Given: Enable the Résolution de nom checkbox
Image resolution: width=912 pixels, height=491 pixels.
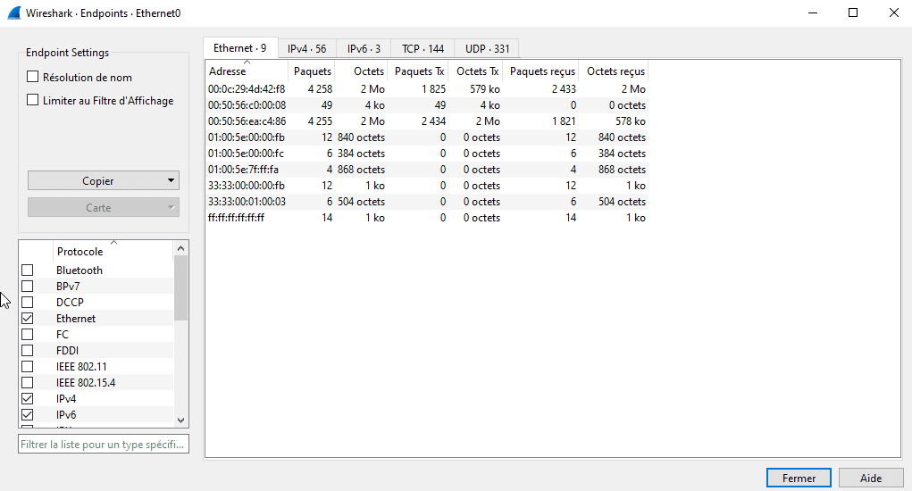Looking at the screenshot, I should pos(32,77).
